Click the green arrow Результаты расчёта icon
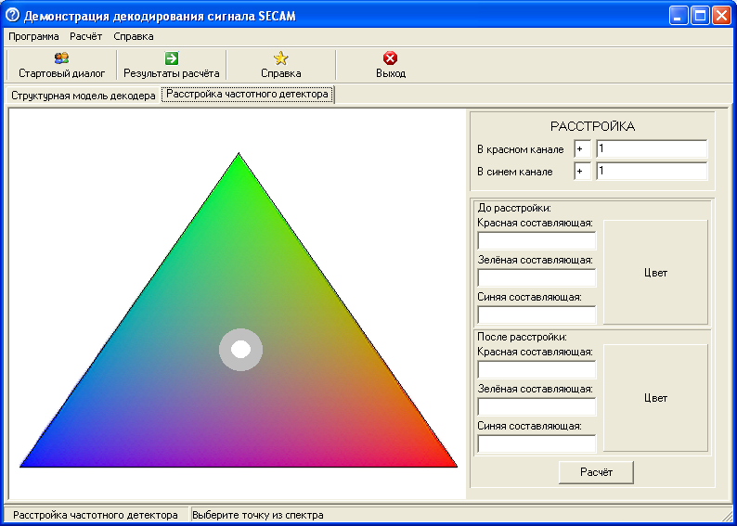Image resolution: width=737 pixels, height=526 pixels. (x=172, y=58)
